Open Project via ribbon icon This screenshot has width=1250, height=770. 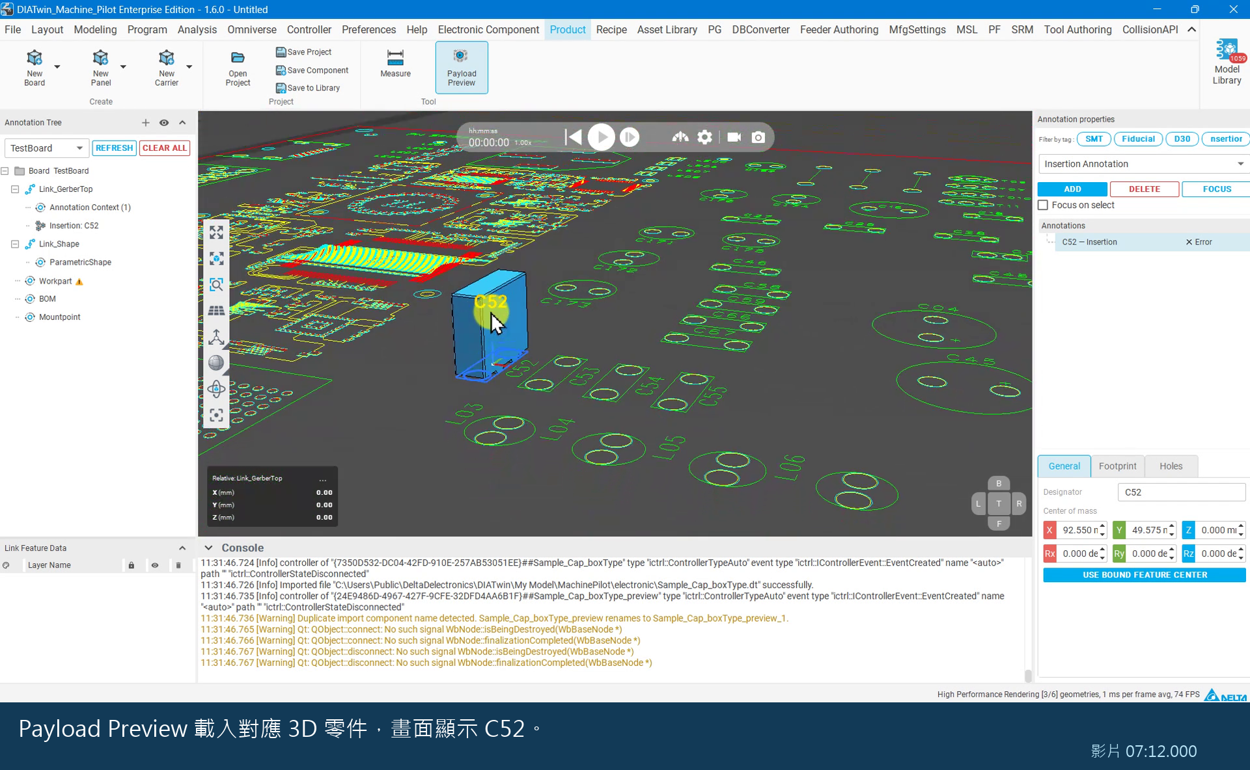click(x=238, y=67)
